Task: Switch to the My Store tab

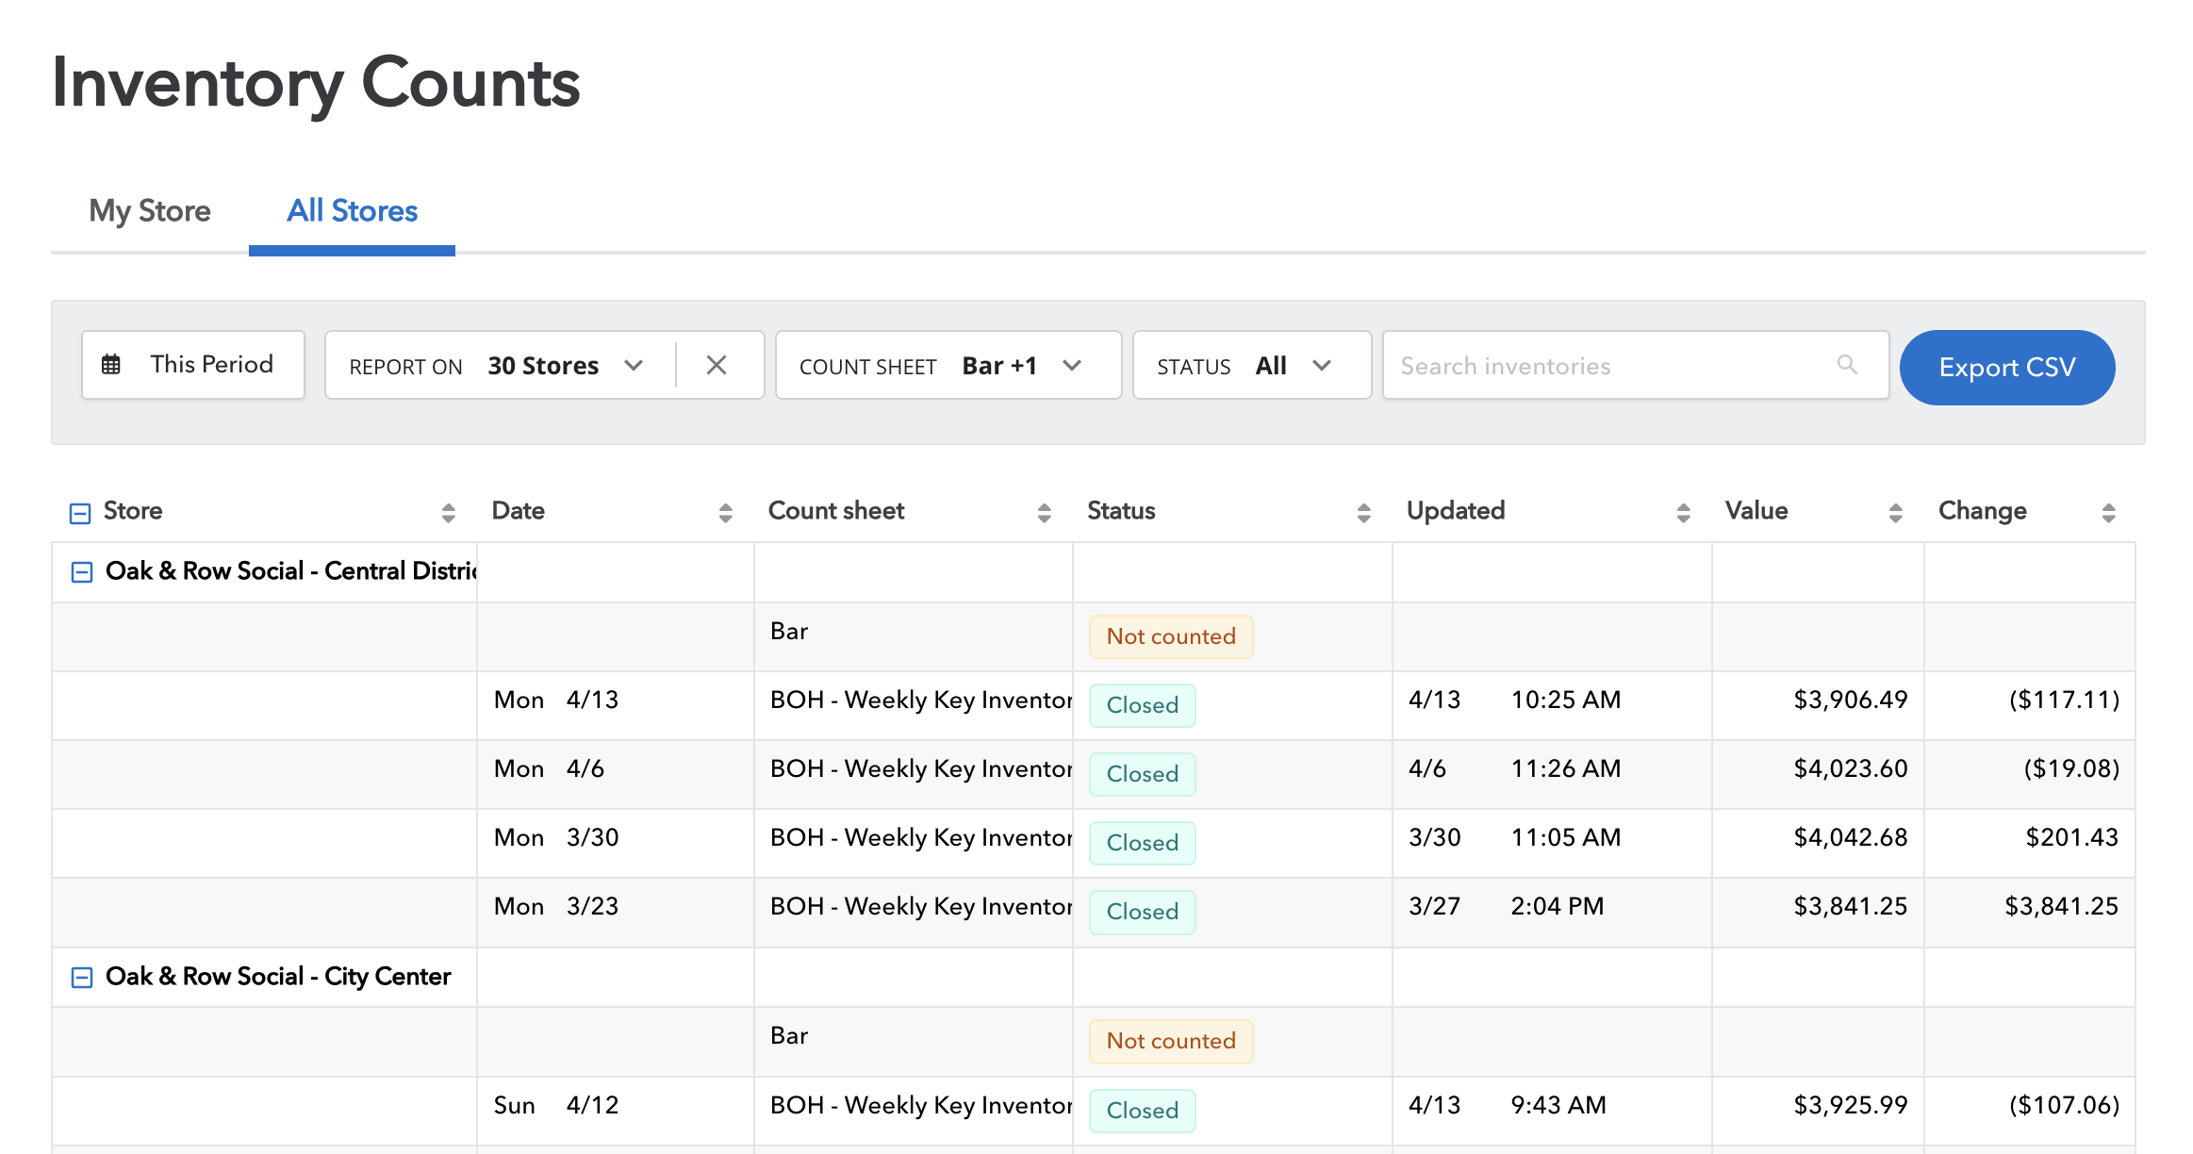Action: coord(150,211)
